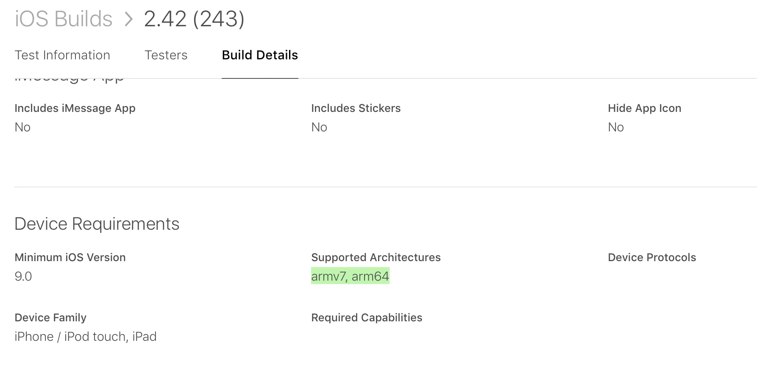Image resolution: width=757 pixels, height=390 pixels.
Task: Click the 2.42 (243) build title
Action: [194, 19]
